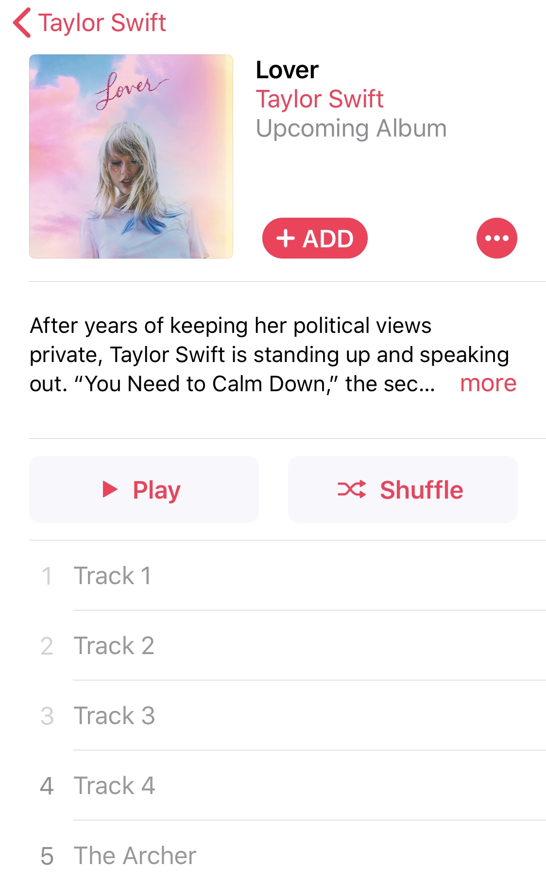Click the Play triangle icon

pos(110,489)
